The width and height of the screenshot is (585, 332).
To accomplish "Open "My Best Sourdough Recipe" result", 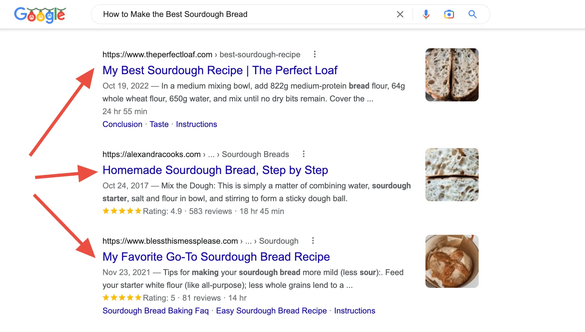I will click(x=220, y=70).
